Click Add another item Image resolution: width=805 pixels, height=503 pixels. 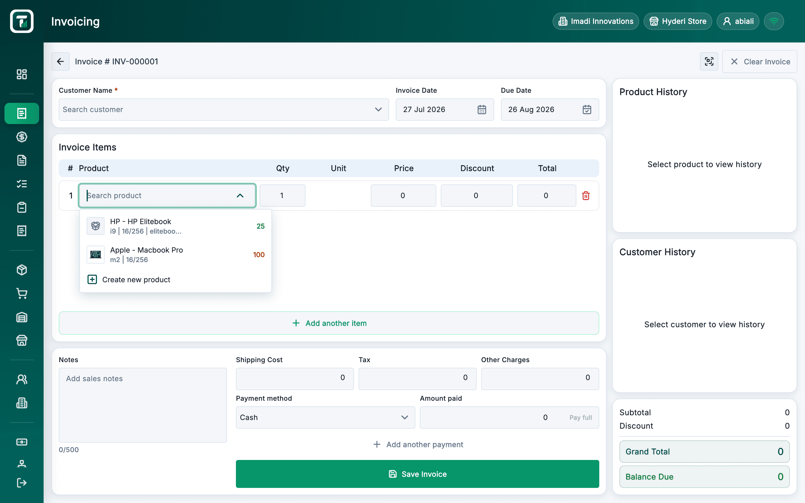(x=329, y=323)
